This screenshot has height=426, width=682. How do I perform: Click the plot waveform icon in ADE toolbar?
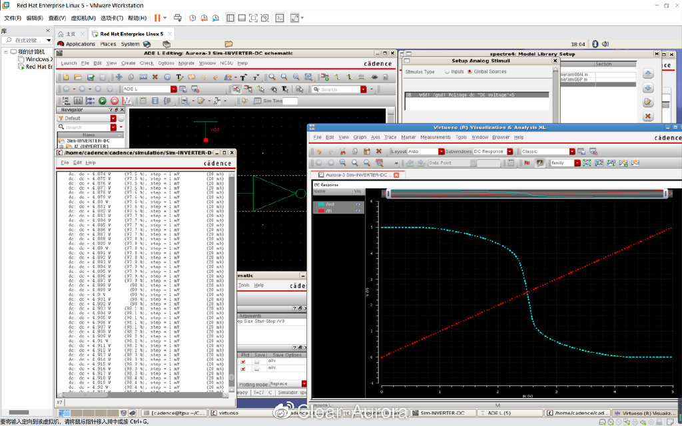127,101
